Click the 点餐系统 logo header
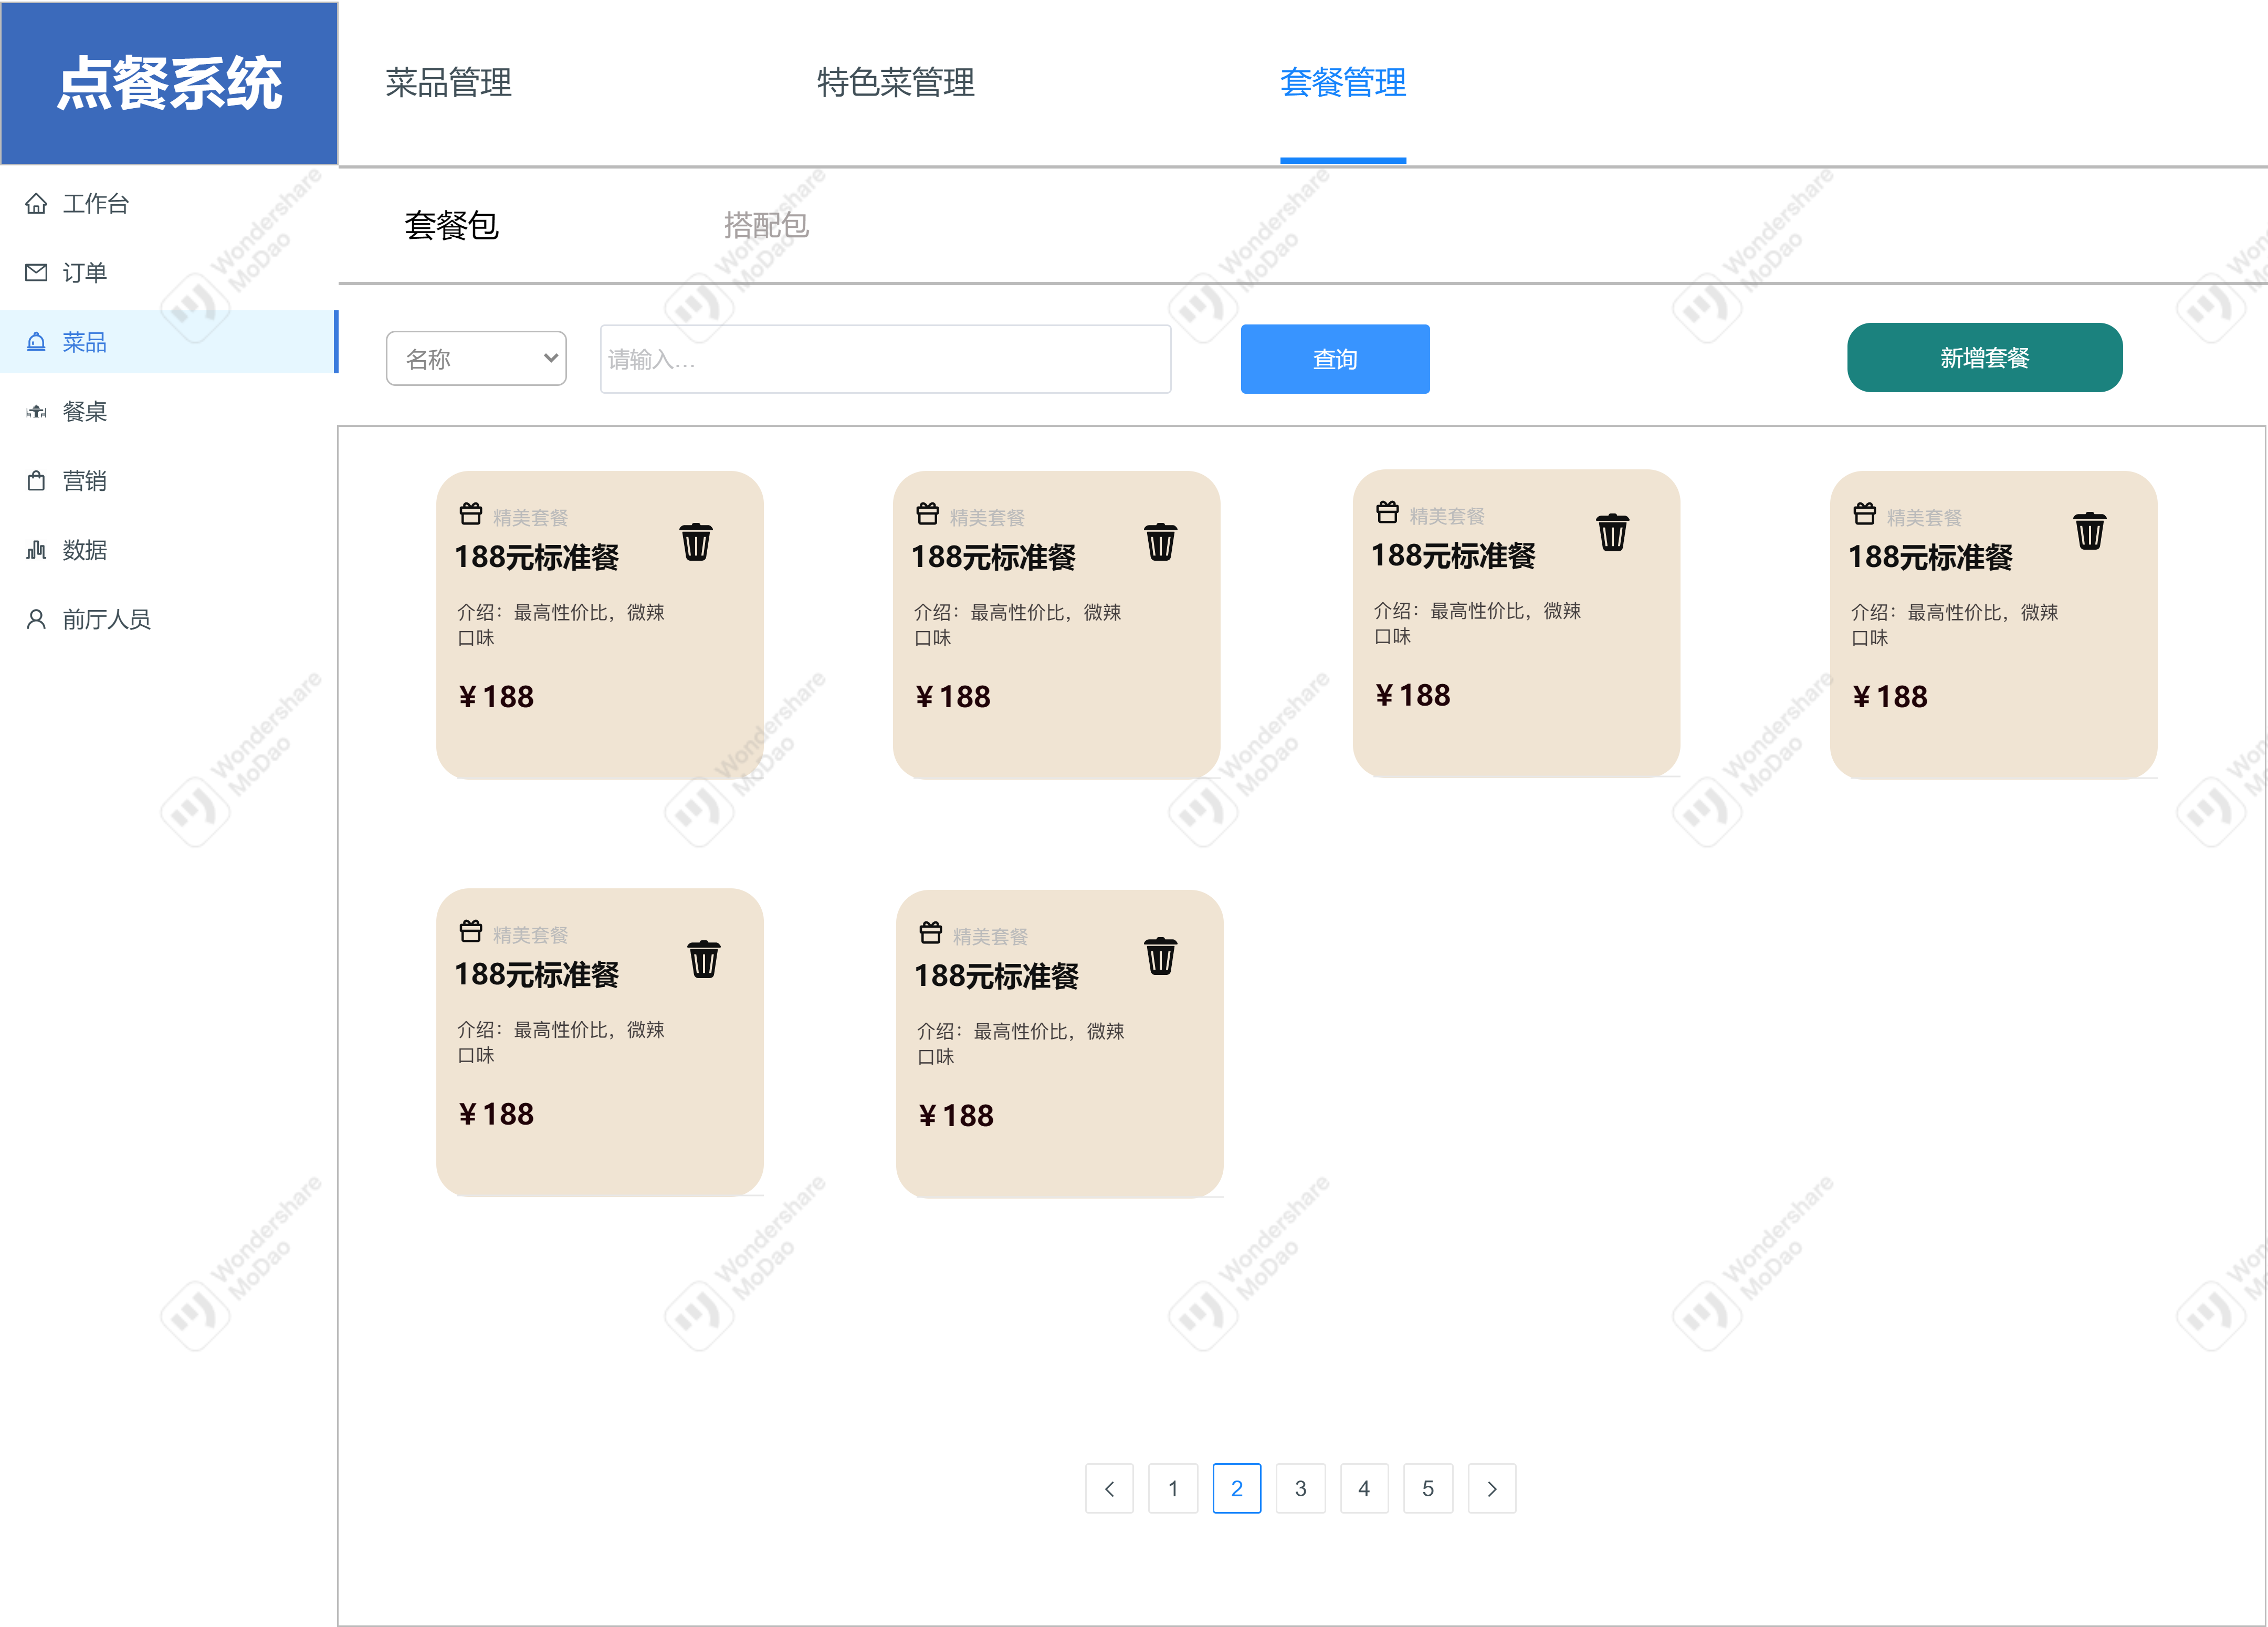Image resolution: width=2268 pixels, height=1627 pixels. pos(169,83)
